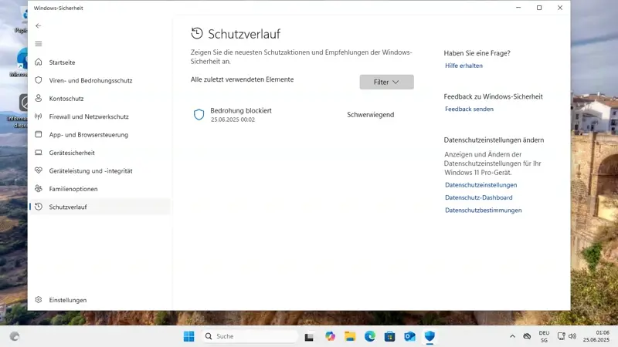Open Task View in the taskbar
The image size is (618, 347).
(309, 337)
